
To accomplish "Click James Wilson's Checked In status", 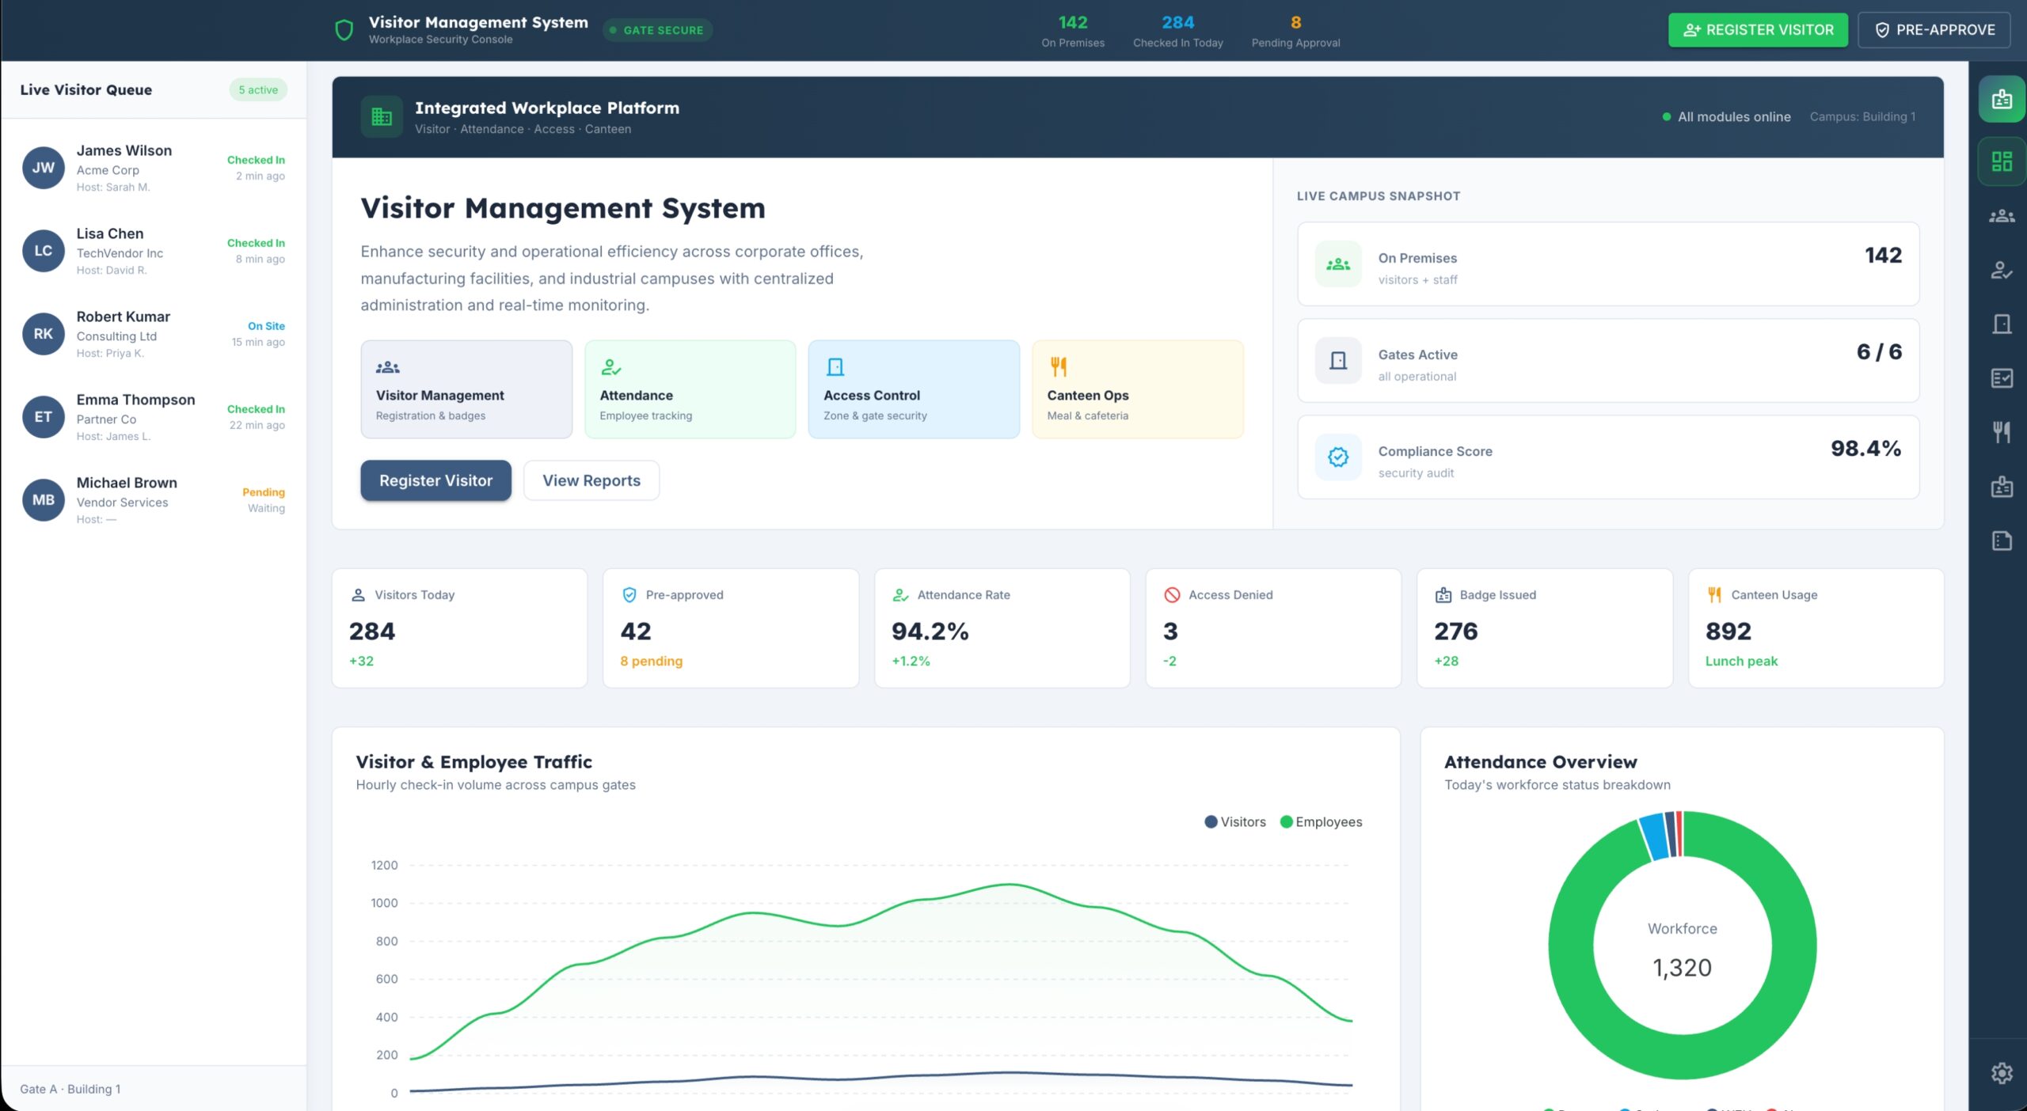I will (256, 160).
